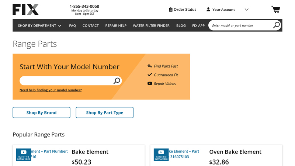Open the Water Filter Finder
295x166 pixels.
(x=151, y=25)
